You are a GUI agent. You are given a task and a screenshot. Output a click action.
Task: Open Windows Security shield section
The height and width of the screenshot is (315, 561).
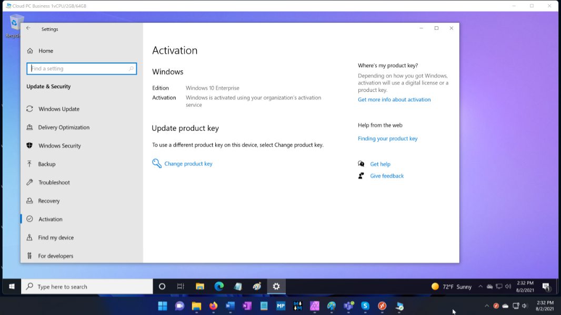click(59, 146)
